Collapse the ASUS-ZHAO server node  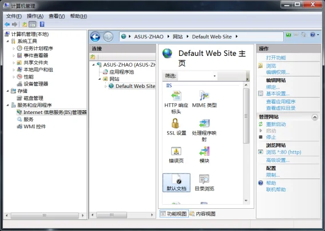[x=93, y=65]
